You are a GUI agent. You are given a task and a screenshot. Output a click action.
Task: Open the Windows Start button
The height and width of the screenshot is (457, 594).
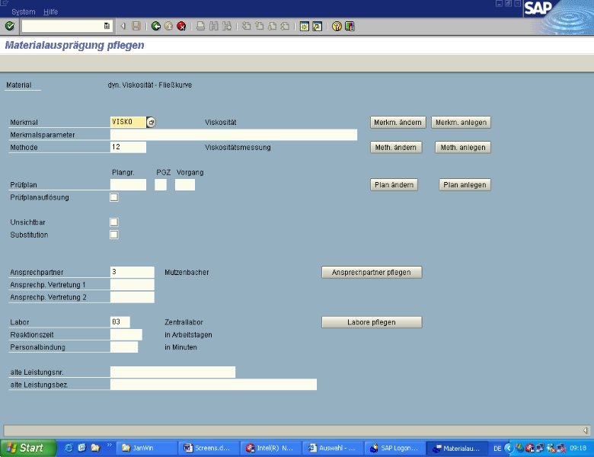point(28,448)
